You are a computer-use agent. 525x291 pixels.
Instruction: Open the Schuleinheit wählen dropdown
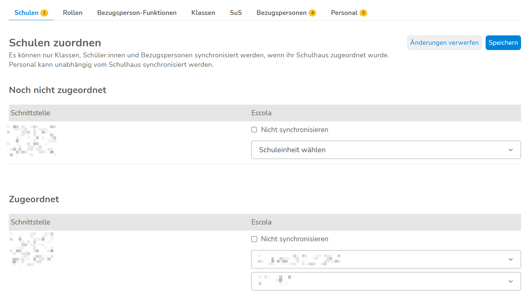[x=386, y=150]
